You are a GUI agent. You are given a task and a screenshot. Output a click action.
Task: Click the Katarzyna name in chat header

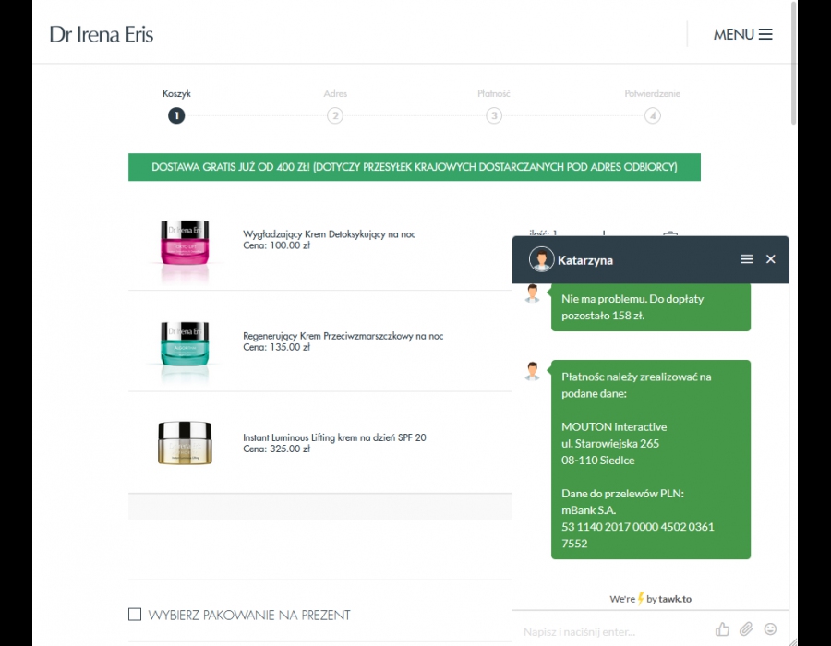point(585,260)
